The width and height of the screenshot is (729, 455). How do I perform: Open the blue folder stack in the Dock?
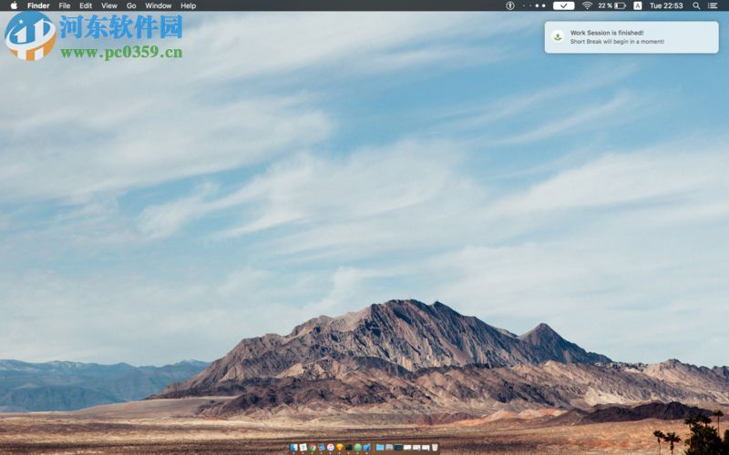click(x=380, y=448)
